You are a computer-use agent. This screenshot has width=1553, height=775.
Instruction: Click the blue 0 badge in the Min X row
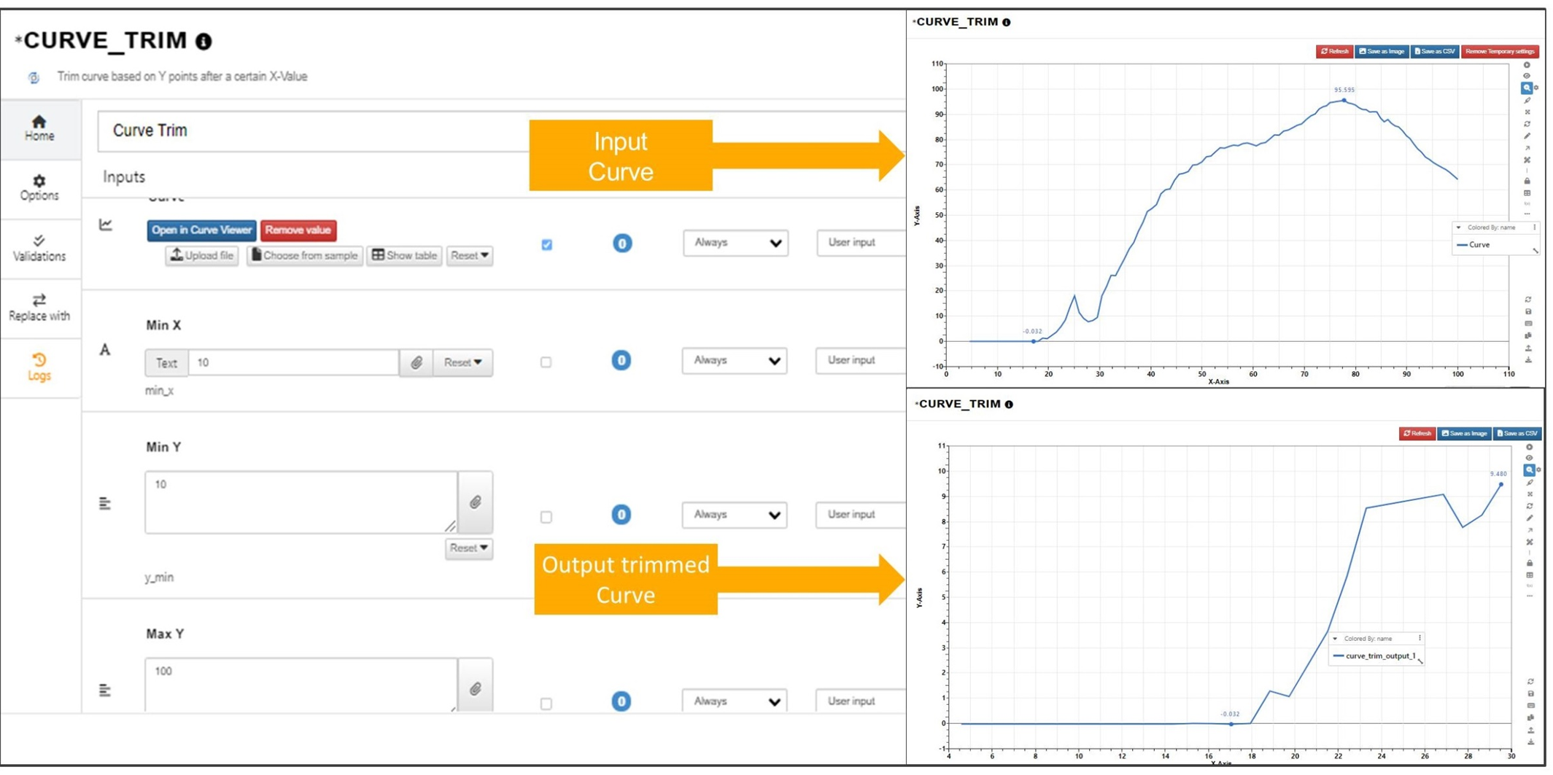(621, 360)
